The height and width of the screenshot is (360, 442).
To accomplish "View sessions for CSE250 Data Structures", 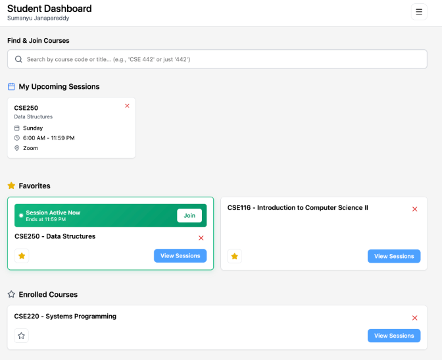I will (180, 255).
